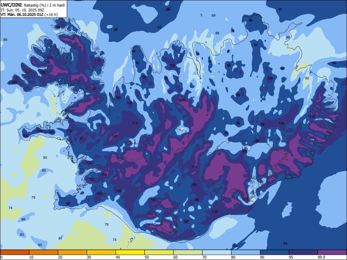Click the '40' tick label in the legend
This screenshot has width=347, height=260.
pos(118,257)
